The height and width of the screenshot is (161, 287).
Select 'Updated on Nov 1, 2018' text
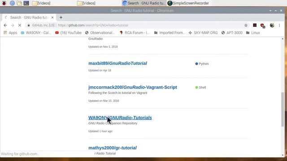tap(103, 47)
